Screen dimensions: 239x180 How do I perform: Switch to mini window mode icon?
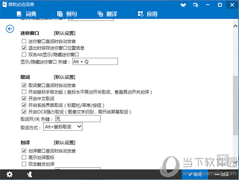click(196, 5)
